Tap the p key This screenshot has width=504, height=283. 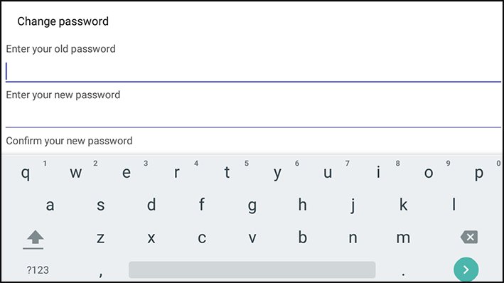pos(479,173)
